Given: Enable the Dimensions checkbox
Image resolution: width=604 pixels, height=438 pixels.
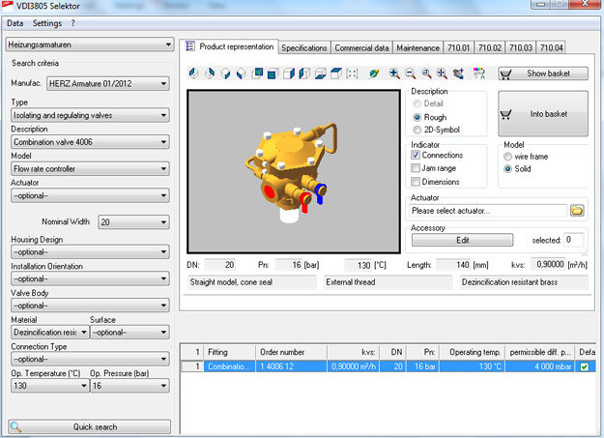Looking at the screenshot, I should (416, 182).
